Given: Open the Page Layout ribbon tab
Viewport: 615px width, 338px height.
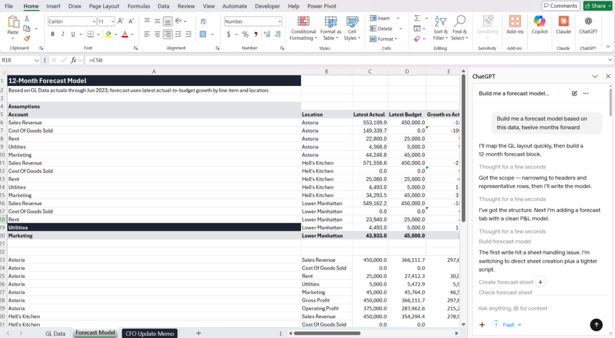Looking at the screenshot, I should tap(104, 6).
